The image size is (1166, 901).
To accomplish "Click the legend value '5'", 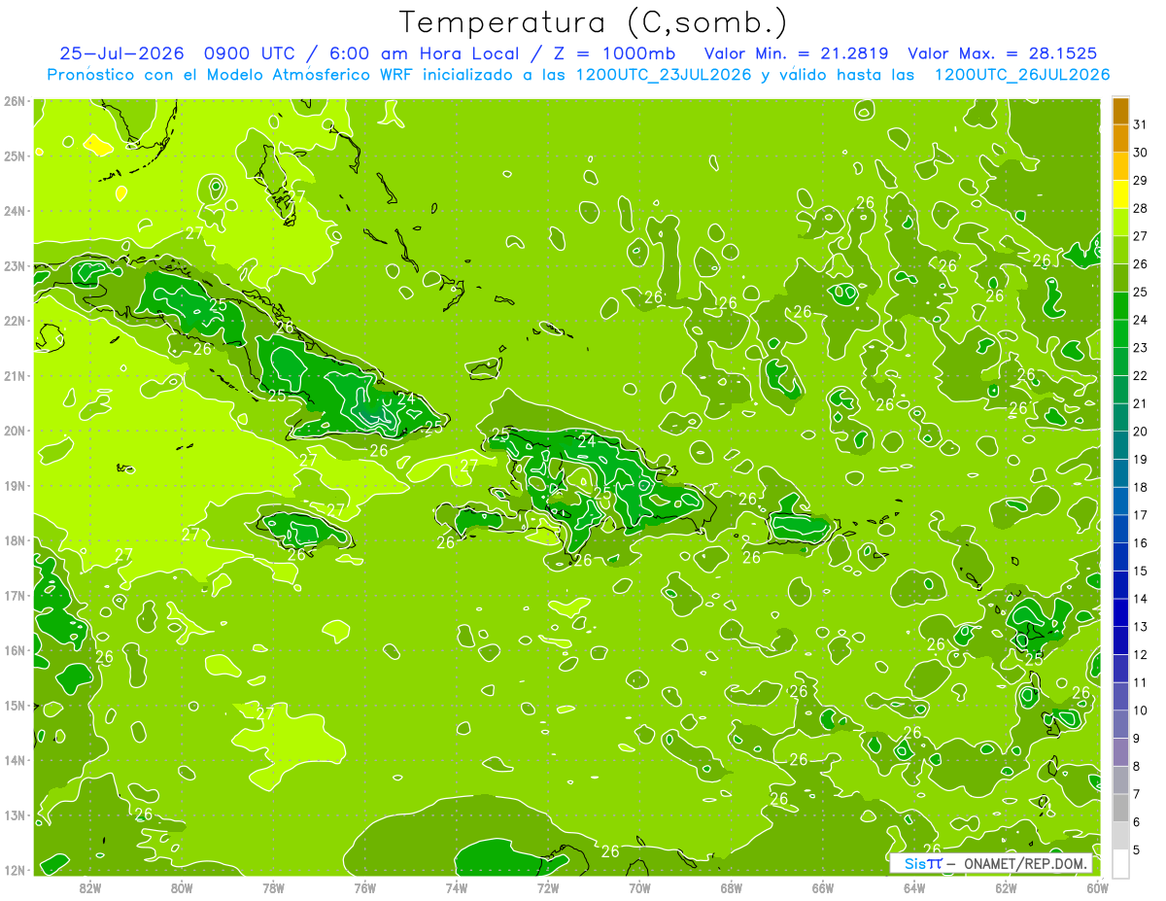I will point(1137,849).
